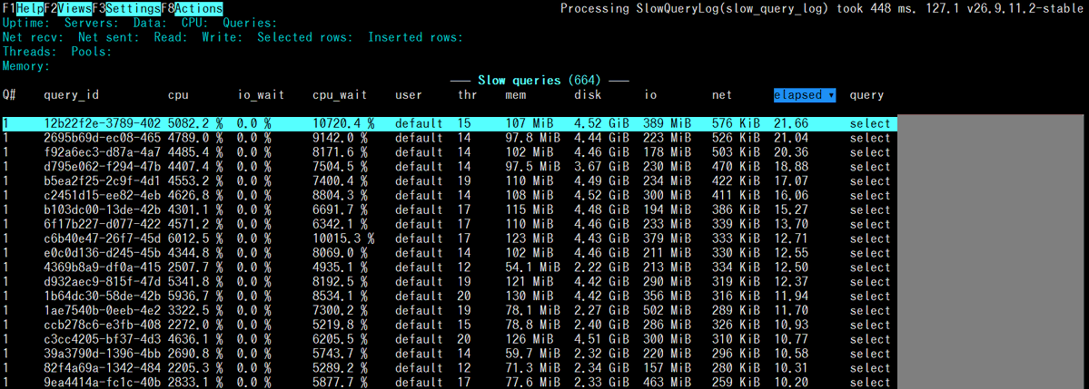This screenshot has height=389, width=1089.
Task: Select query row 12b22f2e-3789-402
Action: pos(450,123)
